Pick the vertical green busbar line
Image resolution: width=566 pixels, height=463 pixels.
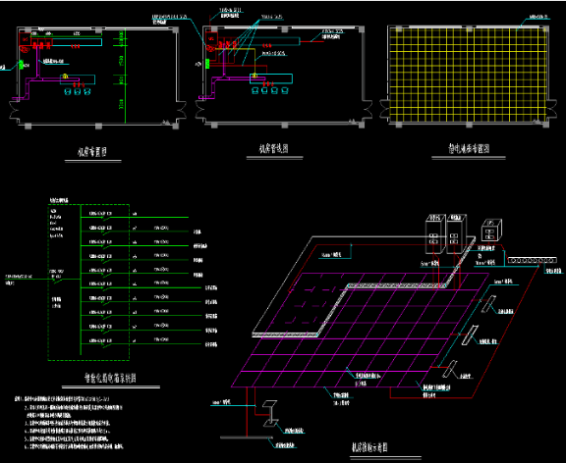(x=81, y=280)
